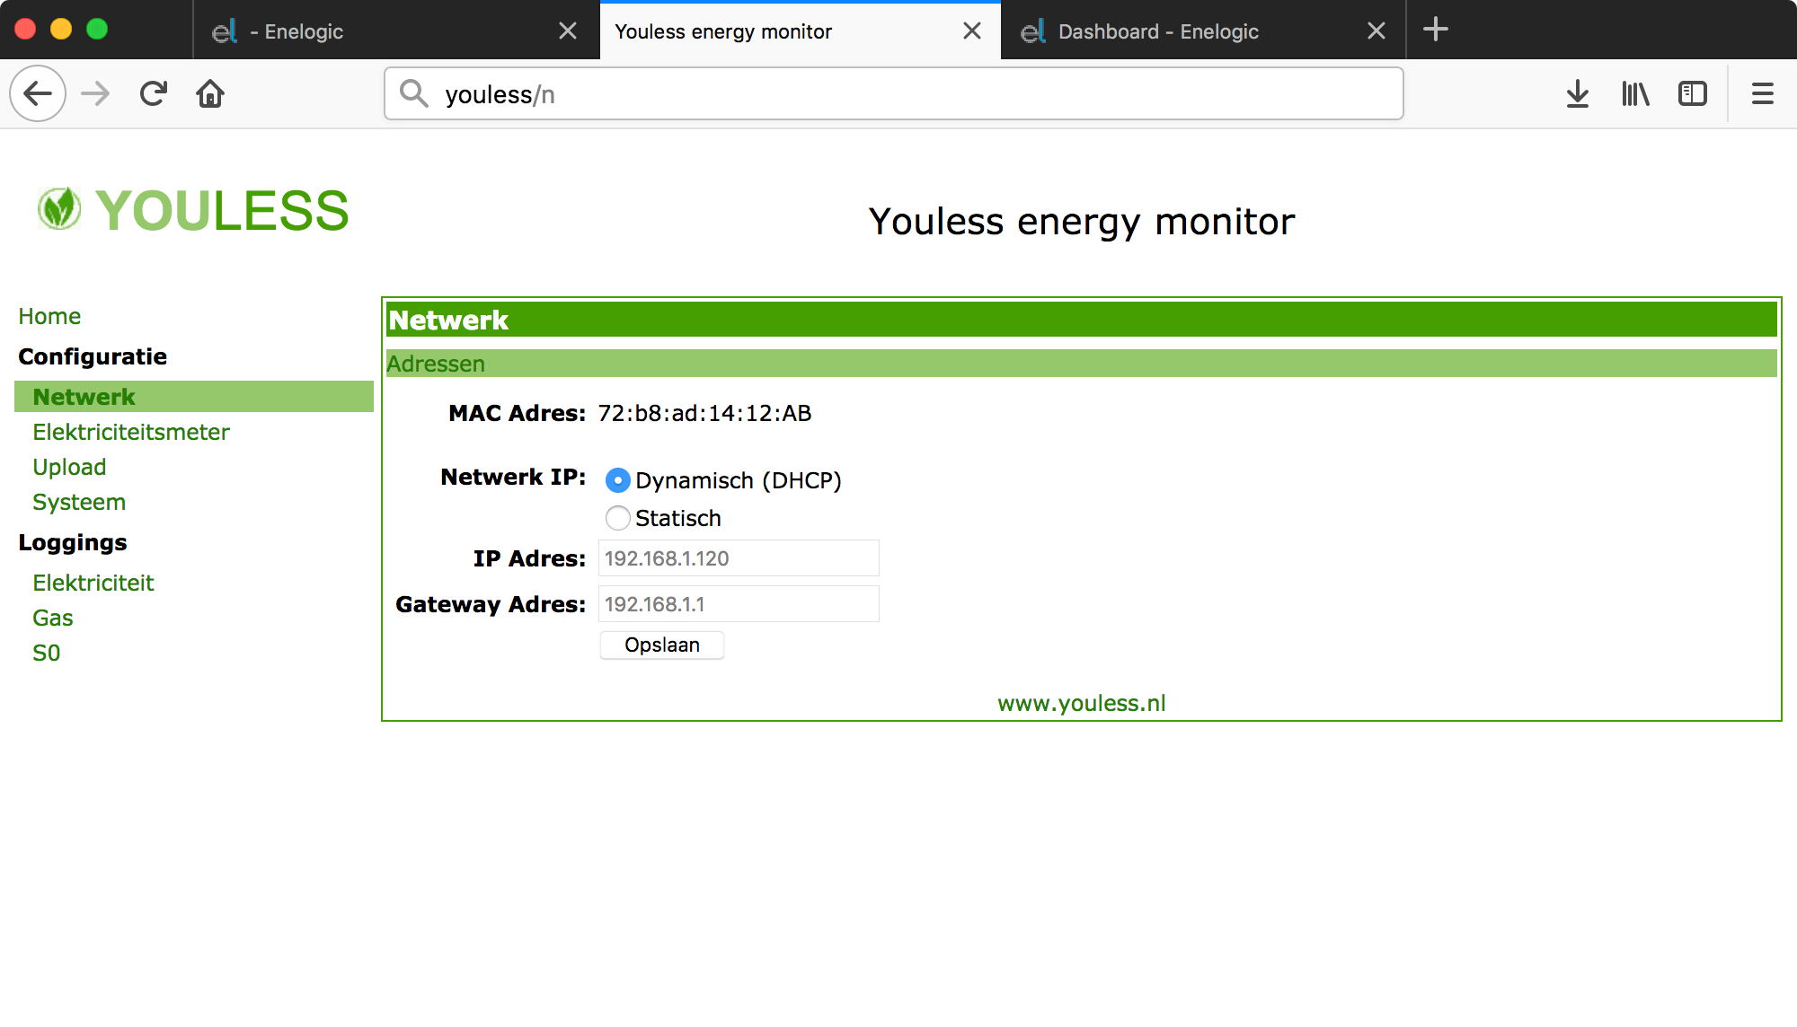1797x1027 pixels.
Task: Click the Loggings sidebar heading
Action: (x=73, y=542)
